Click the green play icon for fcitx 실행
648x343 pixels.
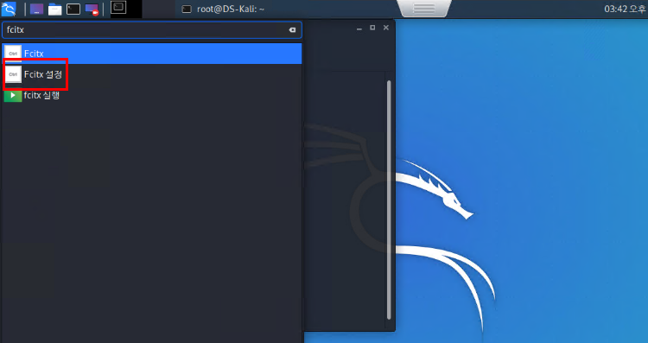point(13,95)
